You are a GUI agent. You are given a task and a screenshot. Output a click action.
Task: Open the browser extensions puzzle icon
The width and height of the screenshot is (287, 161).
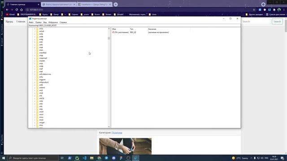[x=274, y=10]
